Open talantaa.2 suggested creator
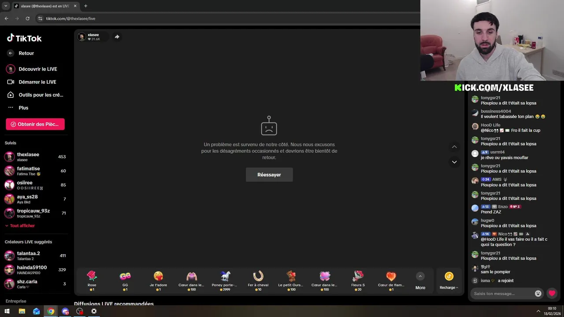The height and width of the screenshot is (317, 564). 35,255
